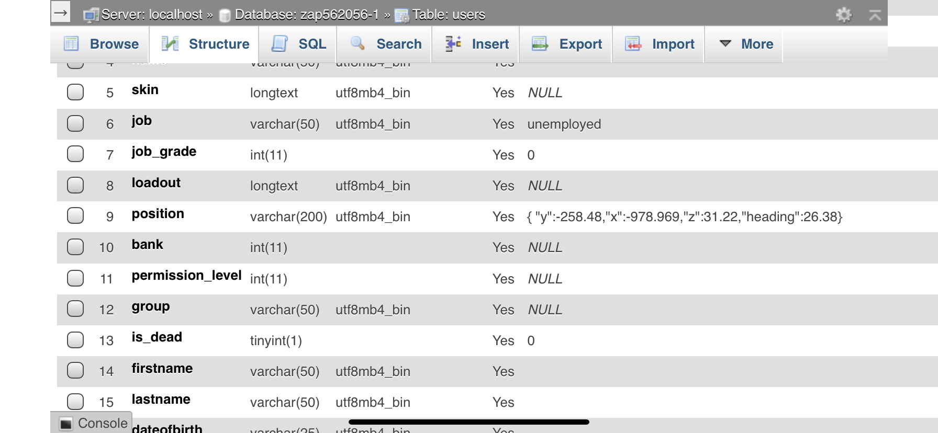This screenshot has height=433, width=938.
Task: Switch to the Structure tab
Action: pos(205,44)
